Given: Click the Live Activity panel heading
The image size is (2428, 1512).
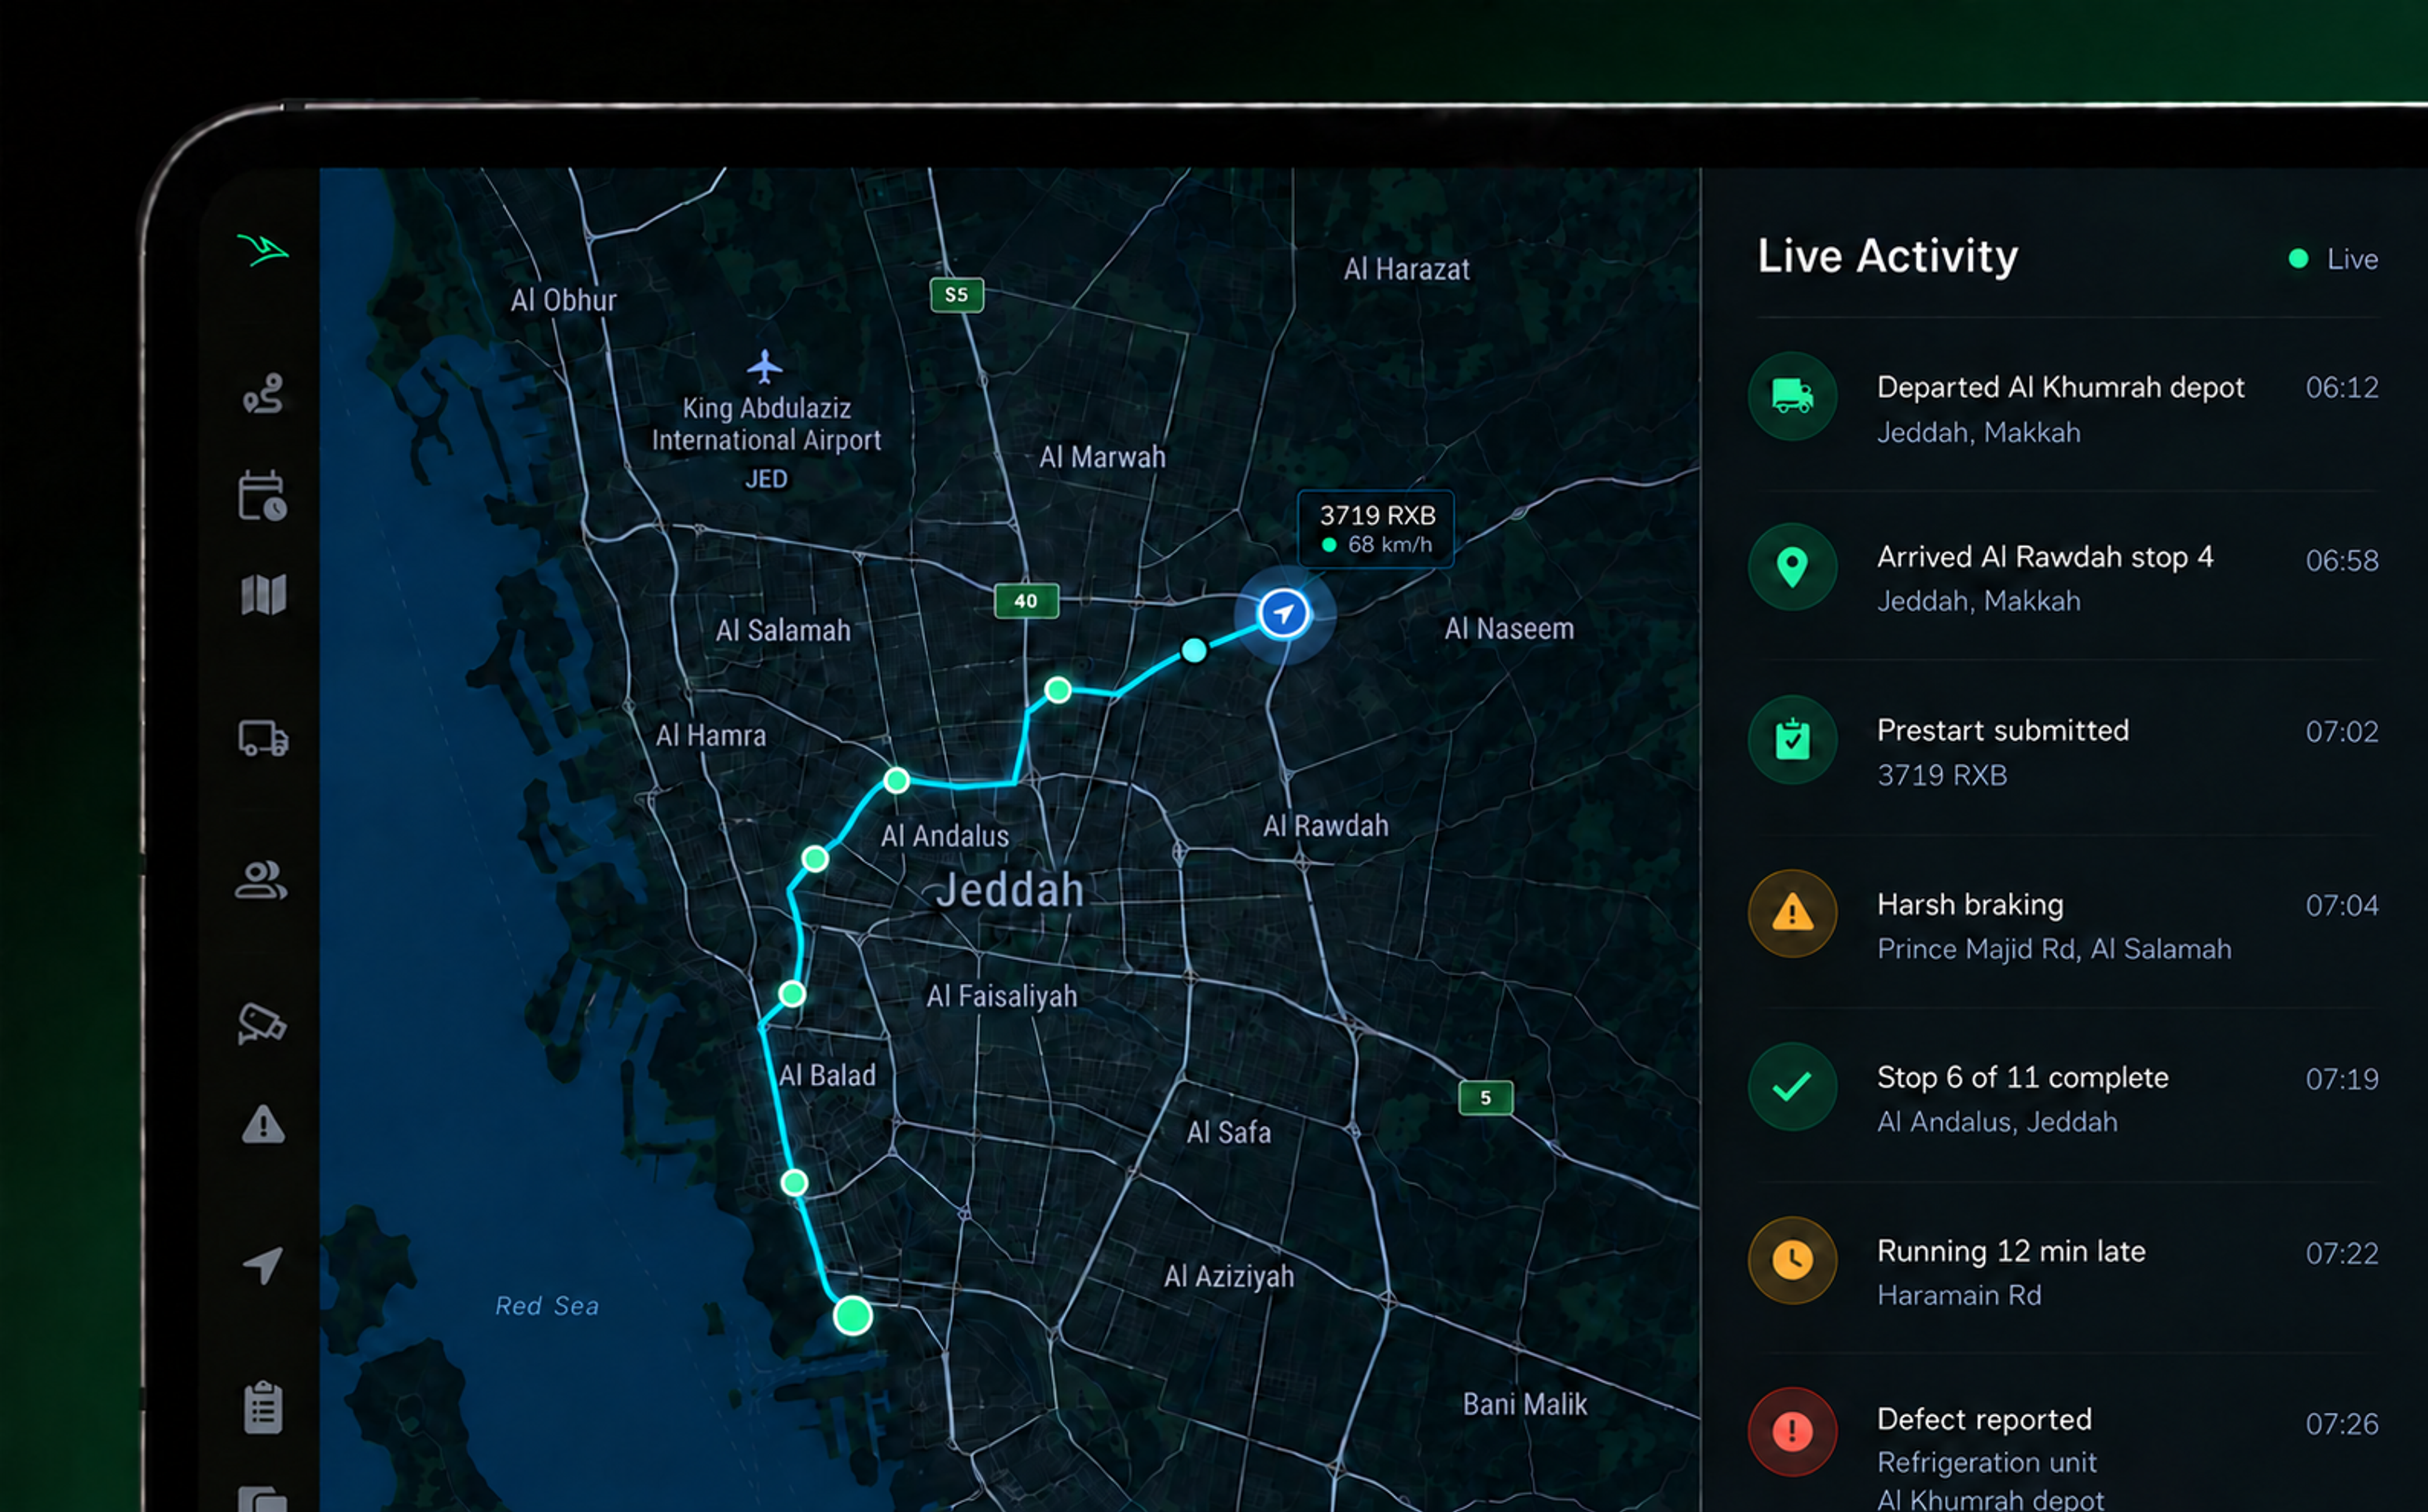Looking at the screenshot, I should tap(1888, 256).
